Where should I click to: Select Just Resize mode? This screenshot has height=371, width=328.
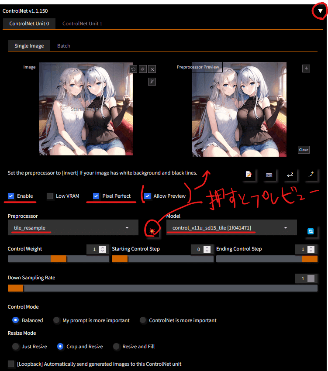click(x=16, y=347)
